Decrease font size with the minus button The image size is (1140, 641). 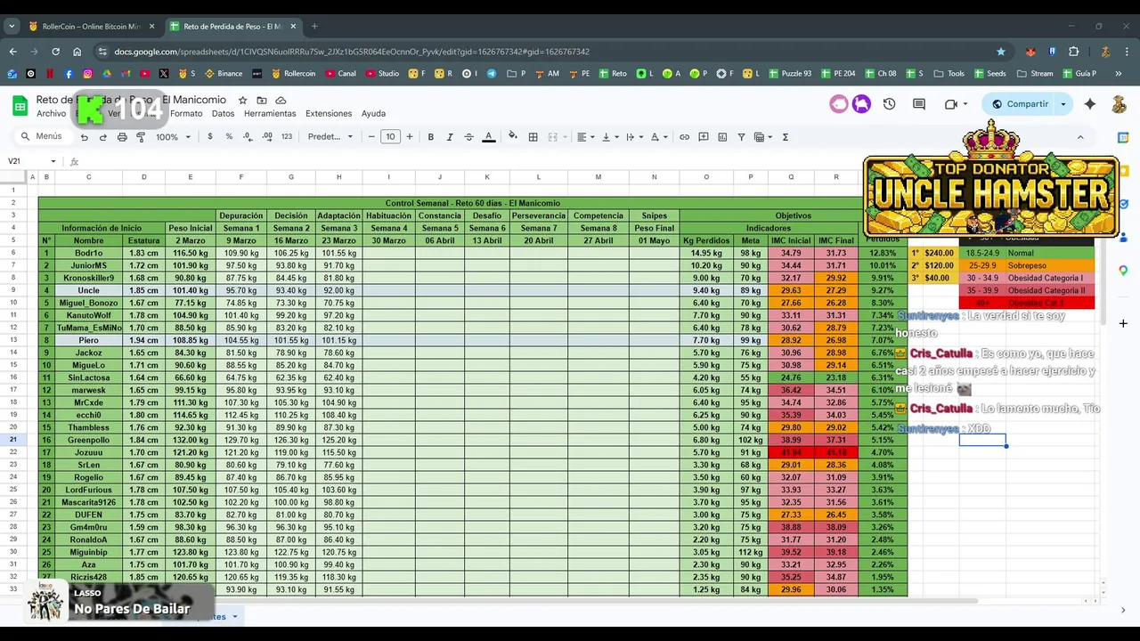click(371, 137)
